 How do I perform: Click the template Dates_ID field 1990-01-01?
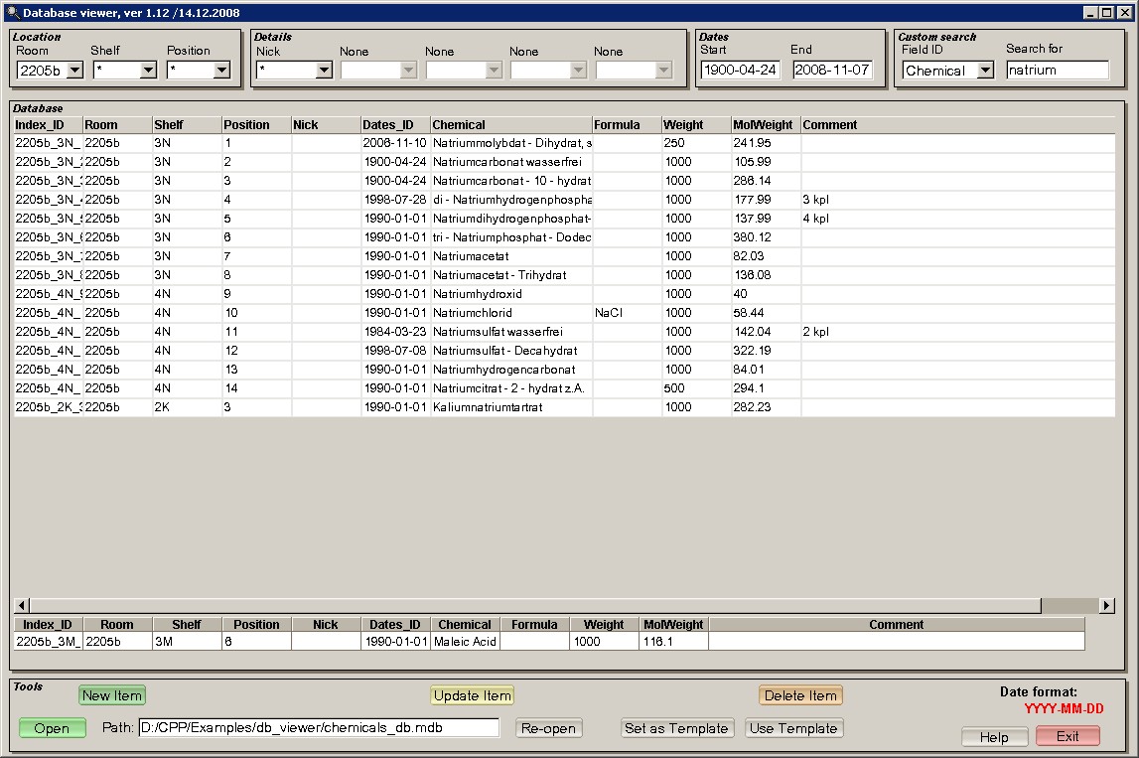395,642
